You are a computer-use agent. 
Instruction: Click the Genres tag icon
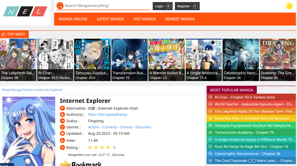click(x=62, y=127)
